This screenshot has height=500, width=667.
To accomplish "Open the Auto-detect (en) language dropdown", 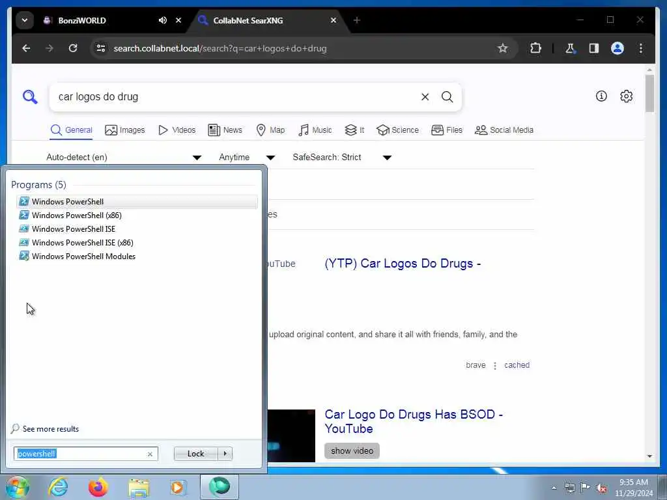I will tap(124, 158).
